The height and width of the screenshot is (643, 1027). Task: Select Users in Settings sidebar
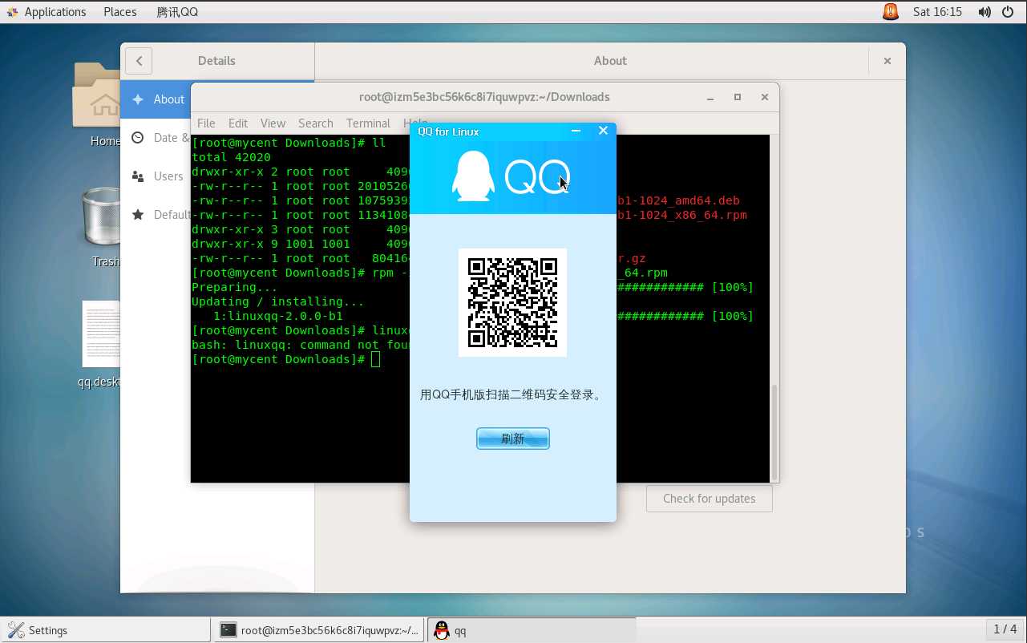tap(157, 176)
